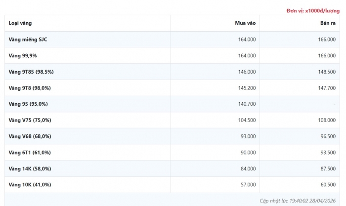
Task: Select the "Vàng 9T85 (98,5%)" row label
Action: pyautogui.click(x=31, y=72)
